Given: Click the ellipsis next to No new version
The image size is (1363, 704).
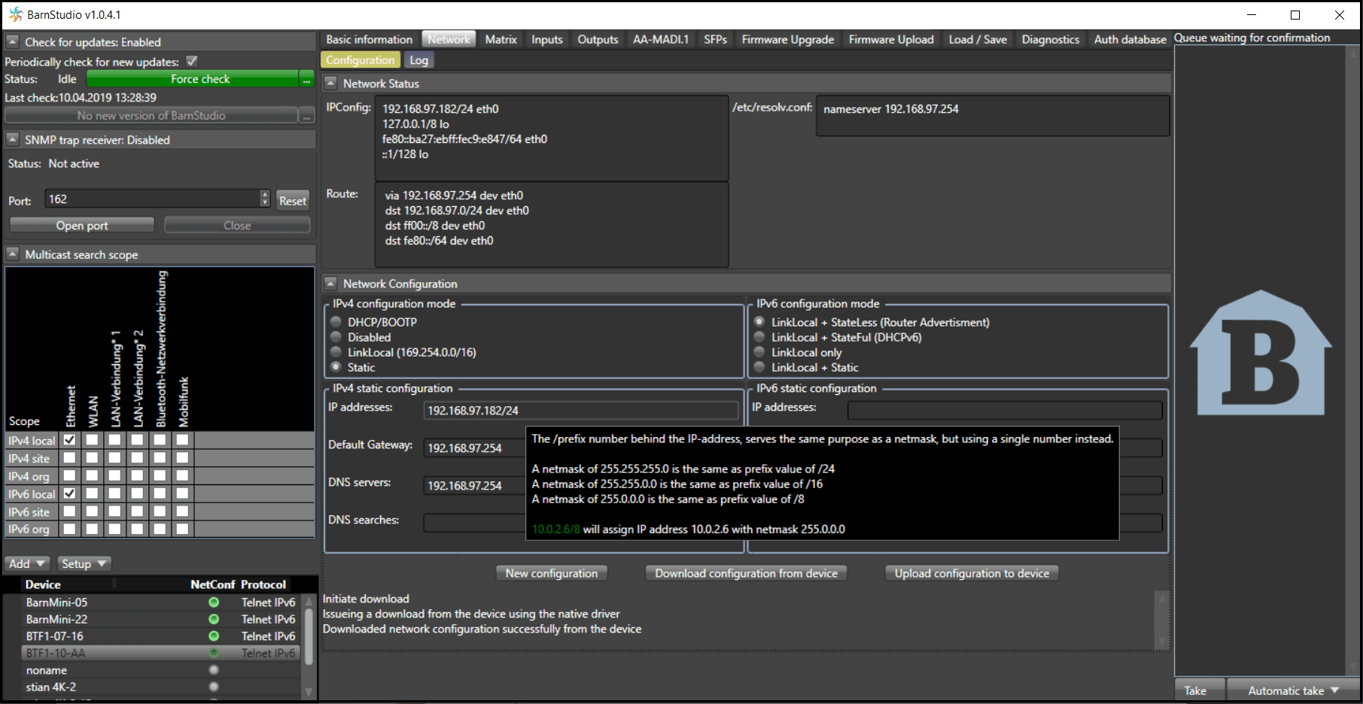Looking at the screenshot, I should click(306, 116).
